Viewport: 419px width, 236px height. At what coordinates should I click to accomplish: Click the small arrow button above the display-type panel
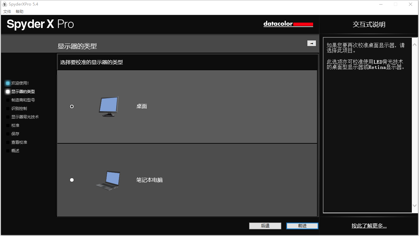tap(311, 43)
